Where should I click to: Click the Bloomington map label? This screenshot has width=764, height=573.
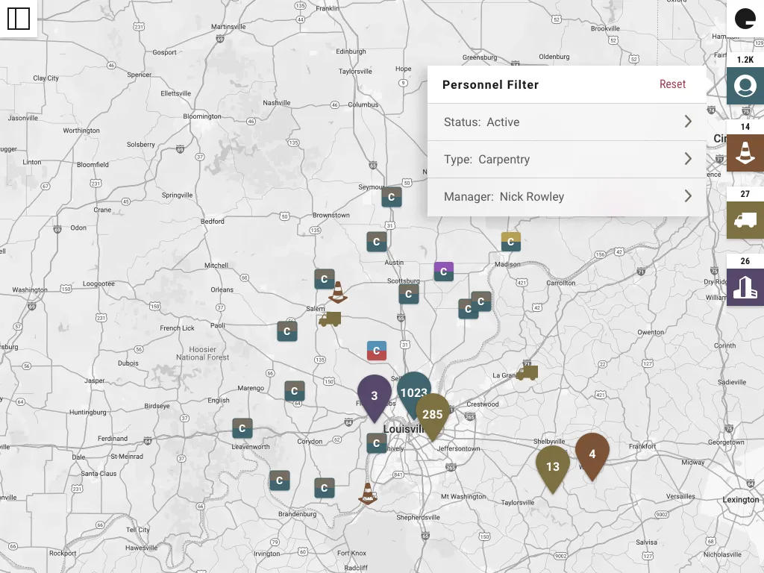pyautogui.click(x=202, y=116)
